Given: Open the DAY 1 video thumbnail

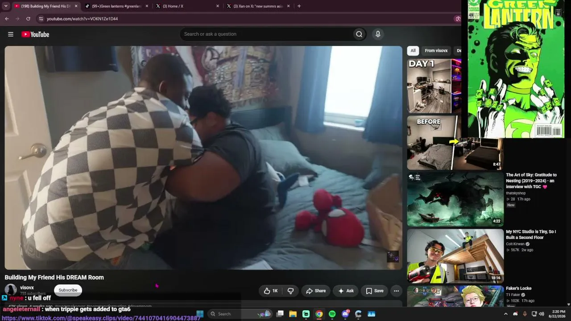Looking at the screenshot, I should (x=434, y=86).
